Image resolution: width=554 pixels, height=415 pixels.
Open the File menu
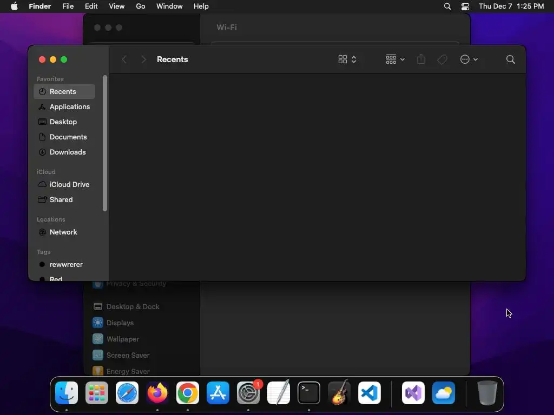point(68,6)
